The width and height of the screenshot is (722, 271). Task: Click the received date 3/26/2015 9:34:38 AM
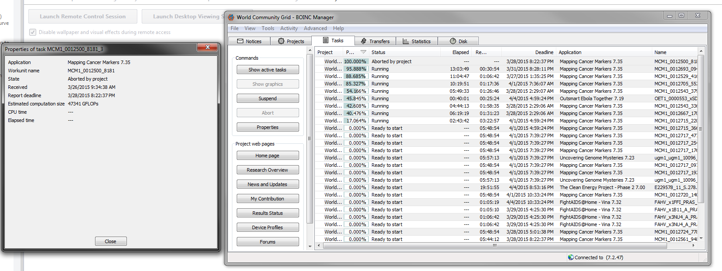92,87
